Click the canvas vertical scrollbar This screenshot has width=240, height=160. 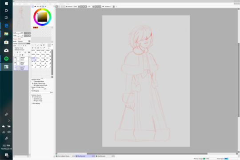(x=239, y=80)
